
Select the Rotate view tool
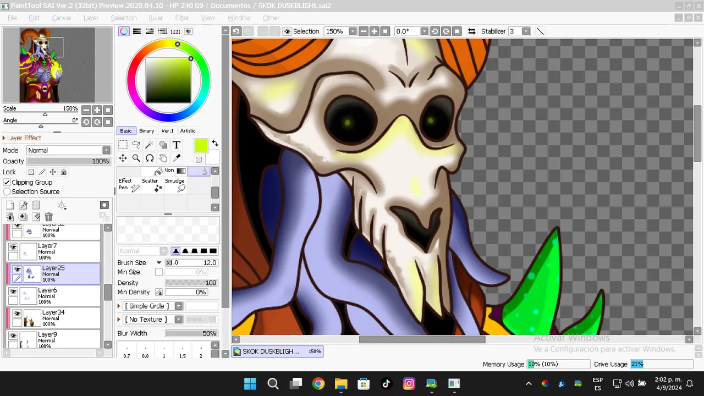[149, 158]
